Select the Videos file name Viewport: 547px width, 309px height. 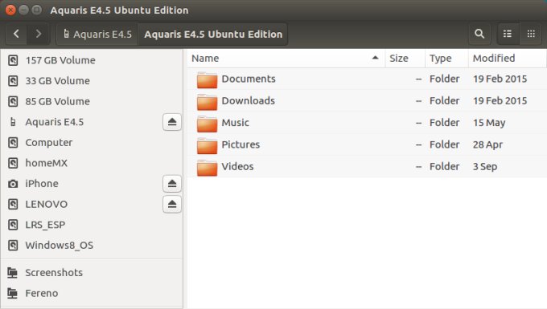coord(237,166)
